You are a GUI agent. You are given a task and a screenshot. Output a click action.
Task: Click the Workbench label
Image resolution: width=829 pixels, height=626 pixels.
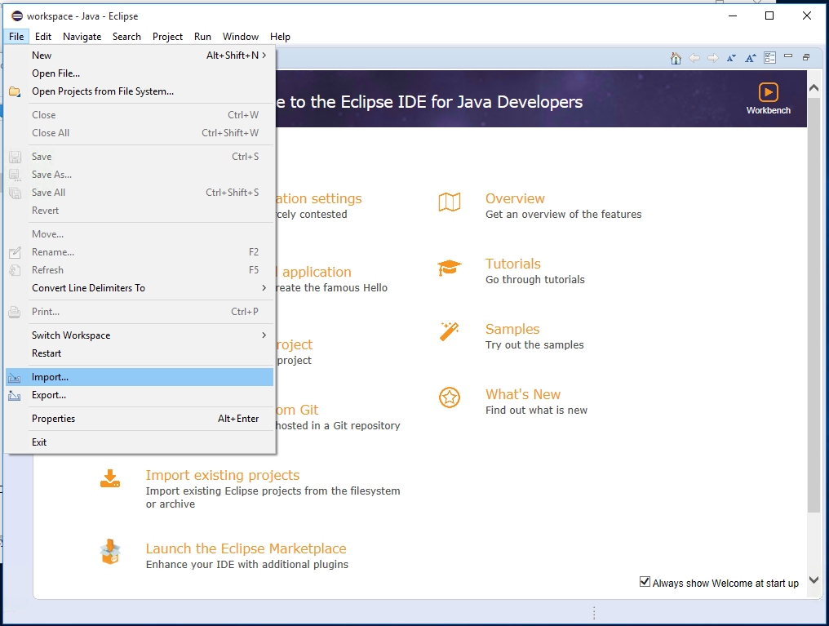tap(768, 110)
